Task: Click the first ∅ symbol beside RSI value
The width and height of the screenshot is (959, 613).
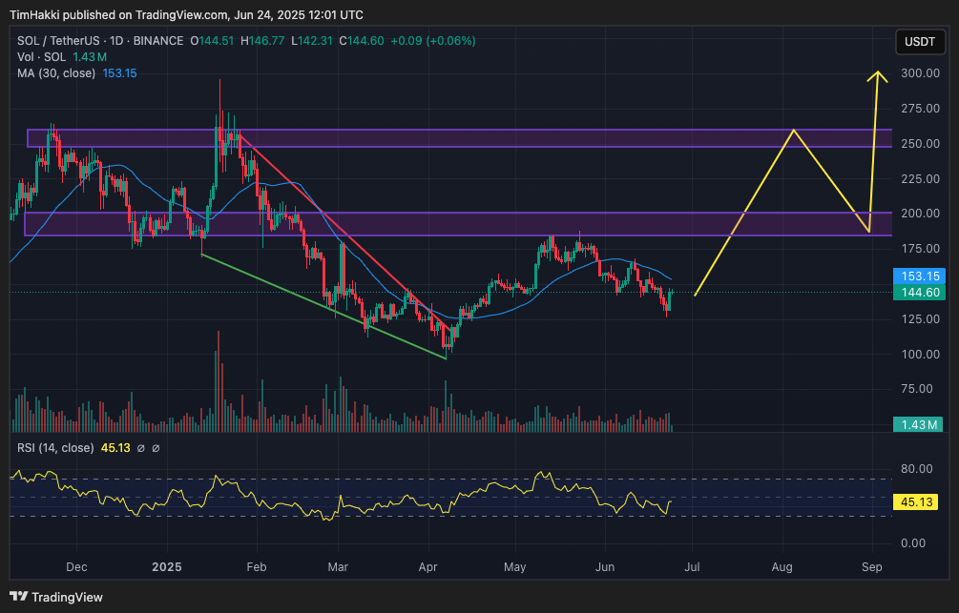Action: click(140, 448)
